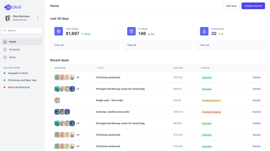270x151 pixels.
Task: Click the Artworks picture icon
Action: point(5,49)
